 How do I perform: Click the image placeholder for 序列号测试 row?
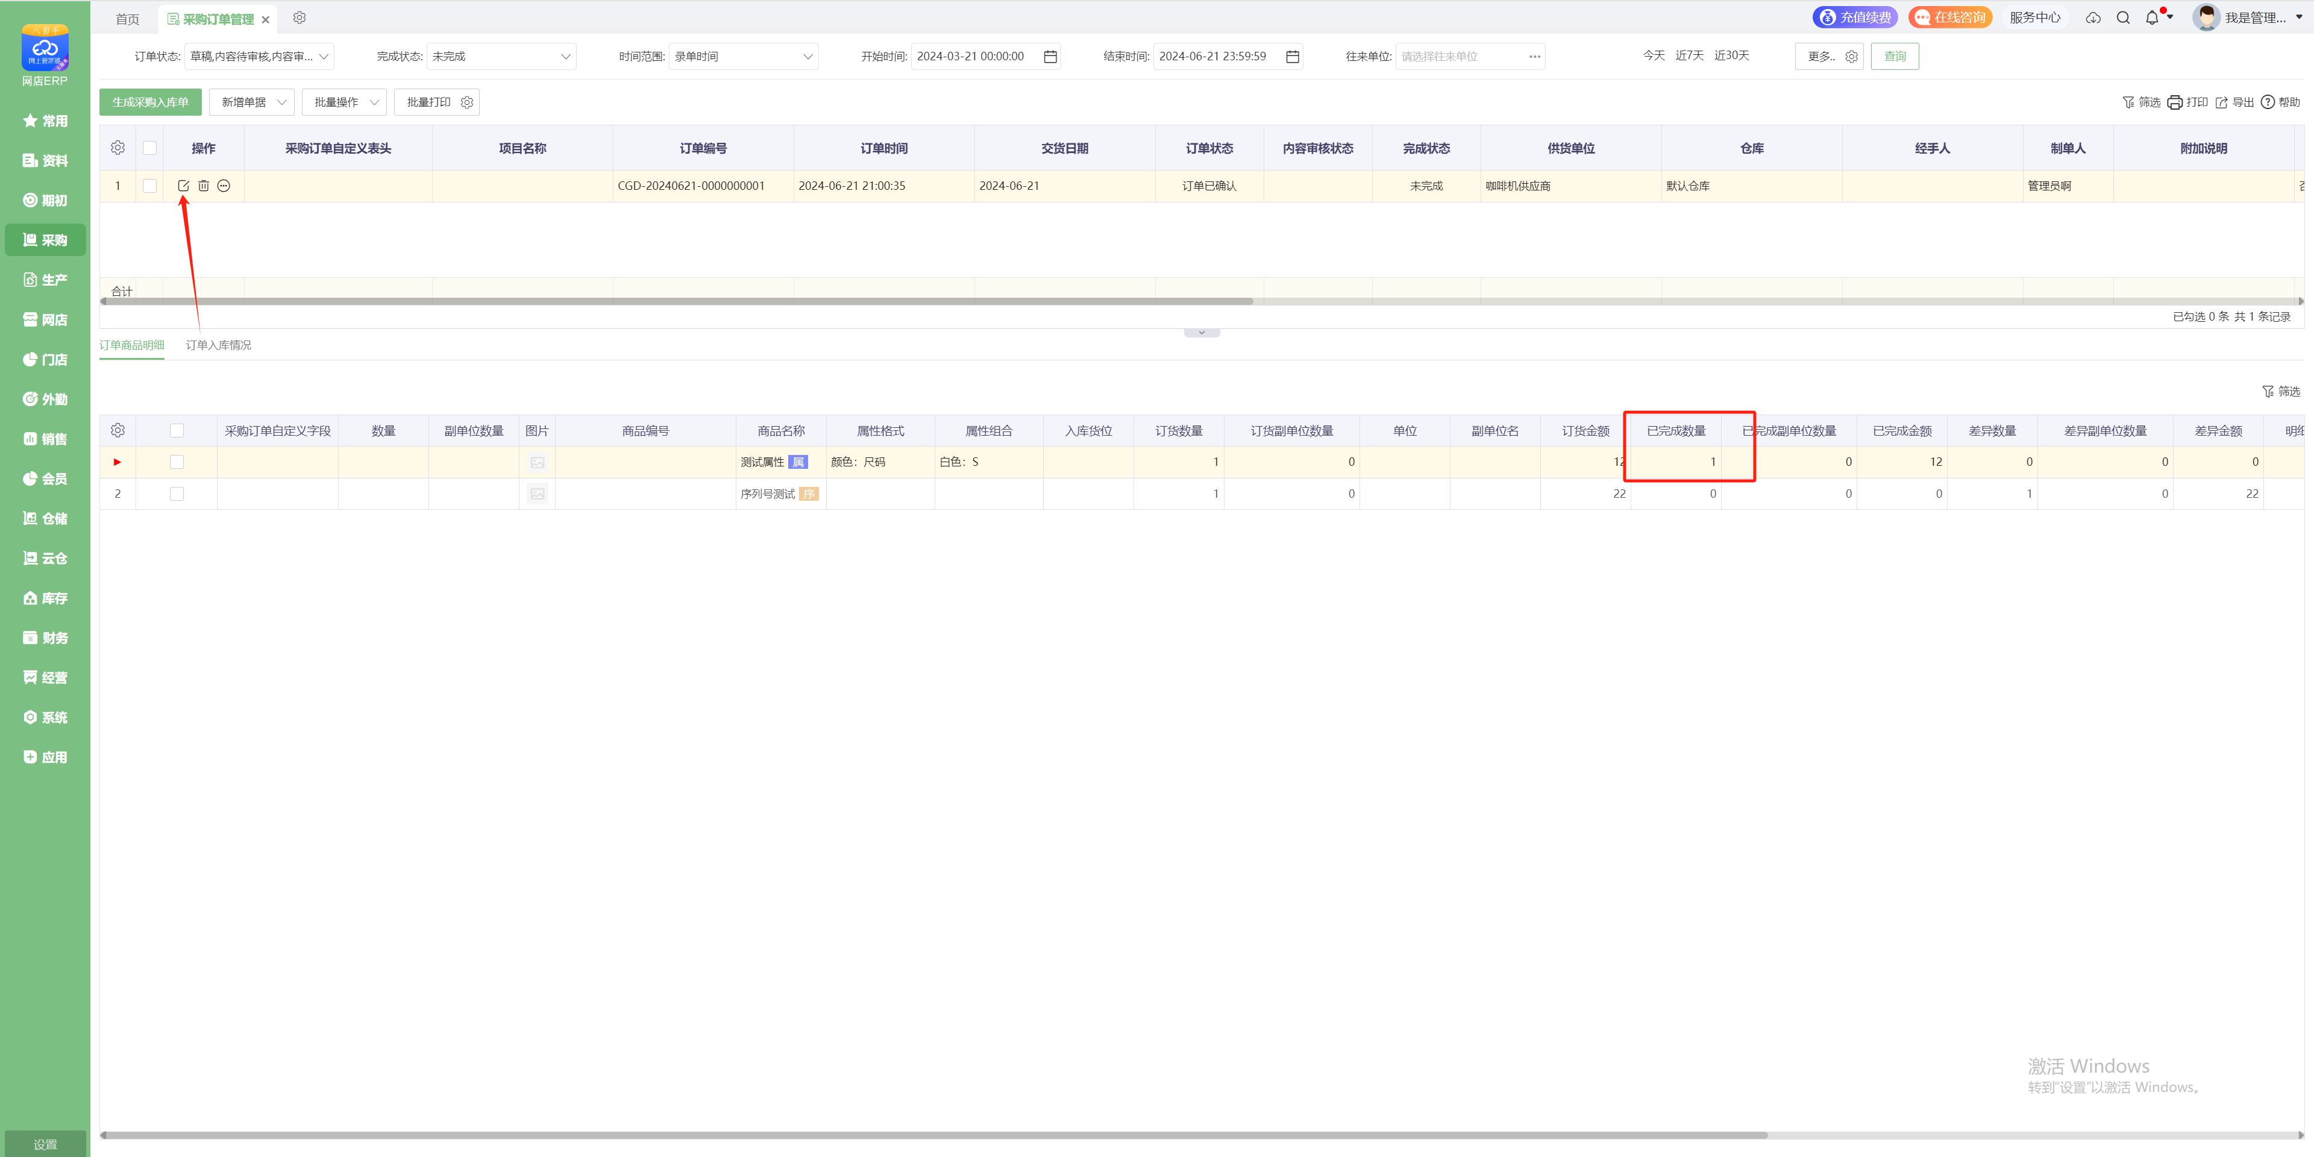[537, 494]
